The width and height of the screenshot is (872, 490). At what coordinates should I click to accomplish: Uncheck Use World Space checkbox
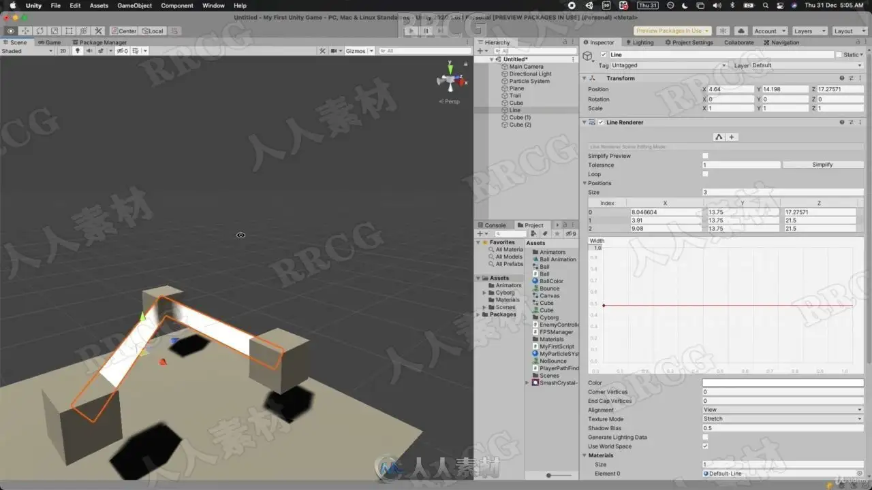pyautogui.click(x=705, y=446)
